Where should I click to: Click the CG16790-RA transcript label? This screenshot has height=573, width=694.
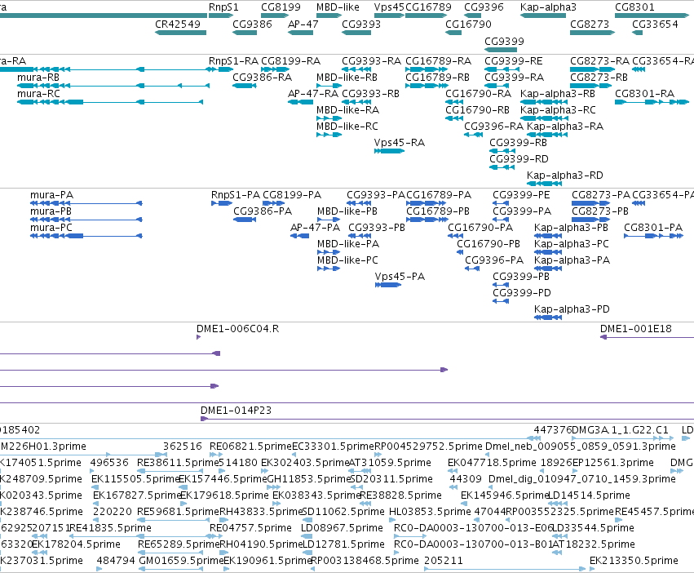(478, 94)
